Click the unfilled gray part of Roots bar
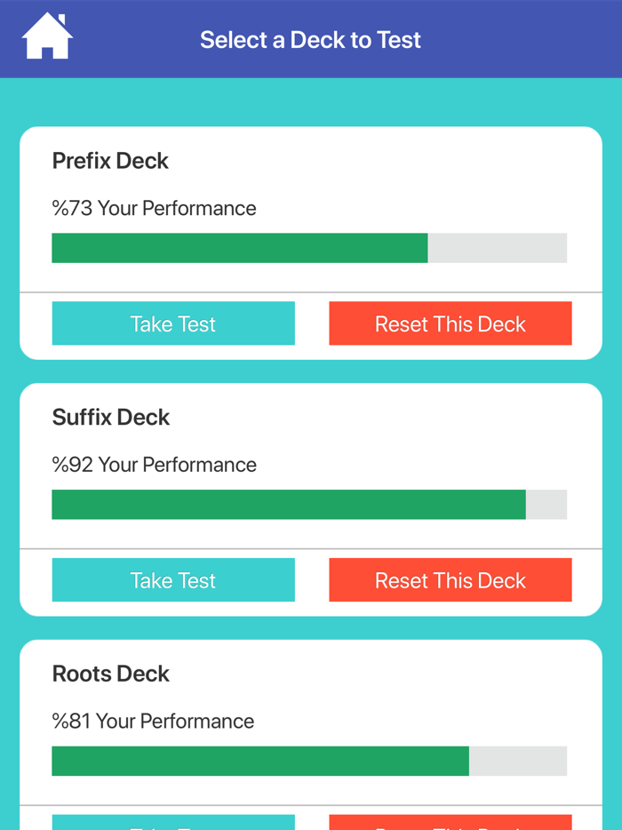622x830 pixels. pos(518,761)
